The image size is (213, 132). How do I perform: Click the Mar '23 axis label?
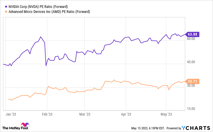(x=85, y=114)
